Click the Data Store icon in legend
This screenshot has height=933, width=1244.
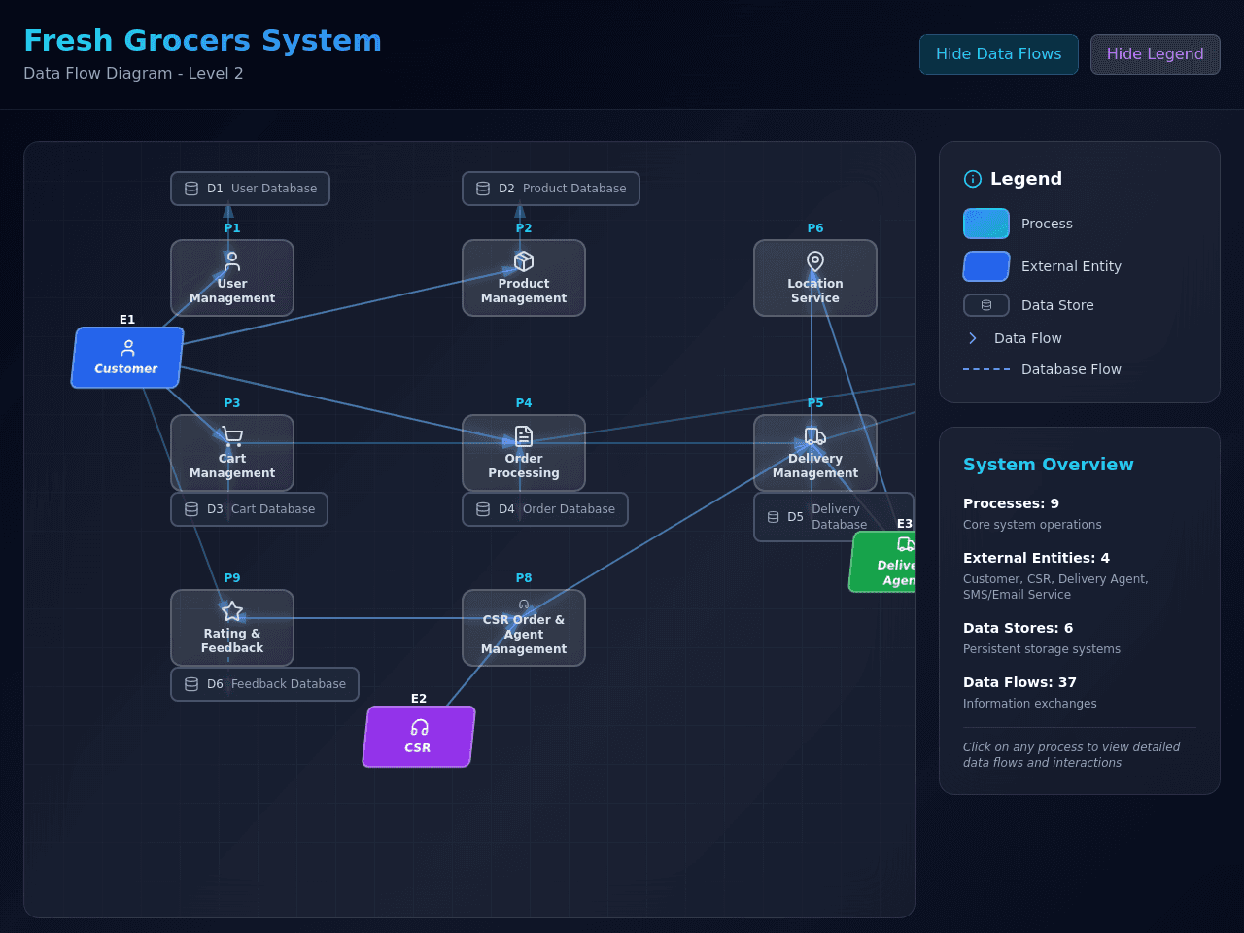click(x=986, y=305)
